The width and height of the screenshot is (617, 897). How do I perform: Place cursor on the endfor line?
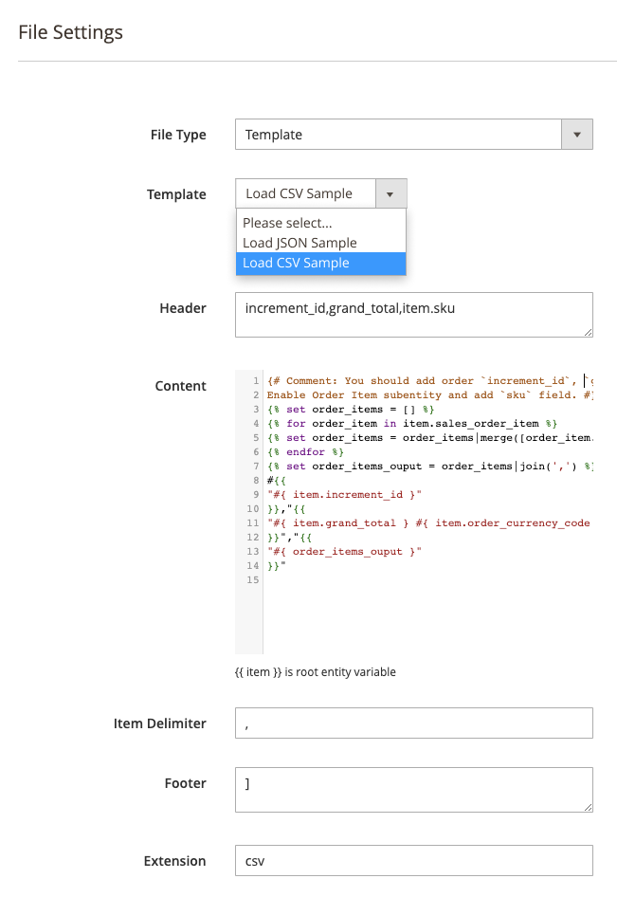coord(301,451)
